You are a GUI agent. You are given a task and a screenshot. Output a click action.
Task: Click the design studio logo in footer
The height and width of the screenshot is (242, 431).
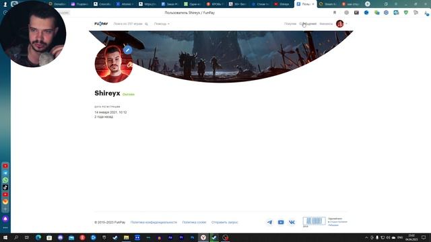click(314, 221)
